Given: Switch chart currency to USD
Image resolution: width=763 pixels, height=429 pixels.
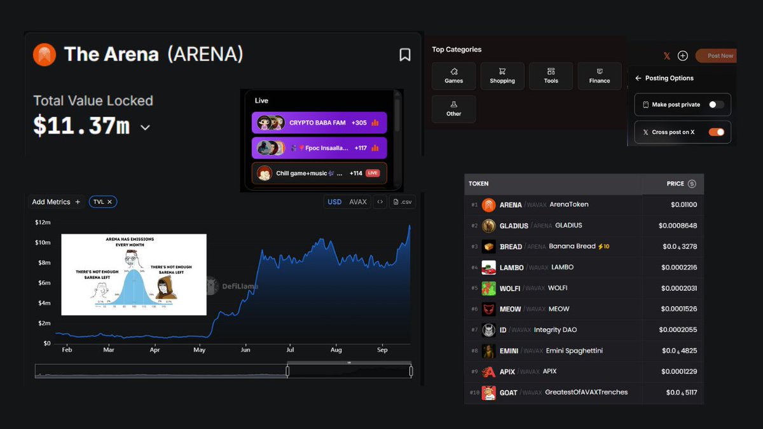Looking at the screenshot, I should click(334, 202).
